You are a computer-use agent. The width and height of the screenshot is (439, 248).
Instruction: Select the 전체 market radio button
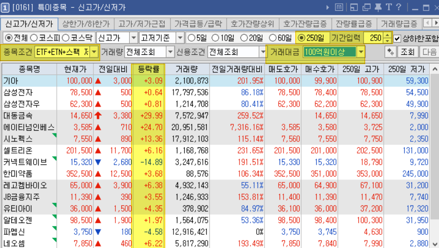[9, 38]
